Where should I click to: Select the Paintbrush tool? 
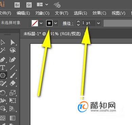pos(13,75)
